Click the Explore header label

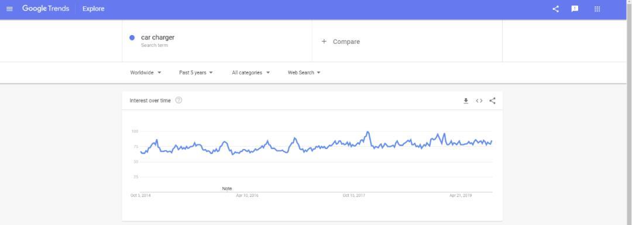click(x=94, y=9)
